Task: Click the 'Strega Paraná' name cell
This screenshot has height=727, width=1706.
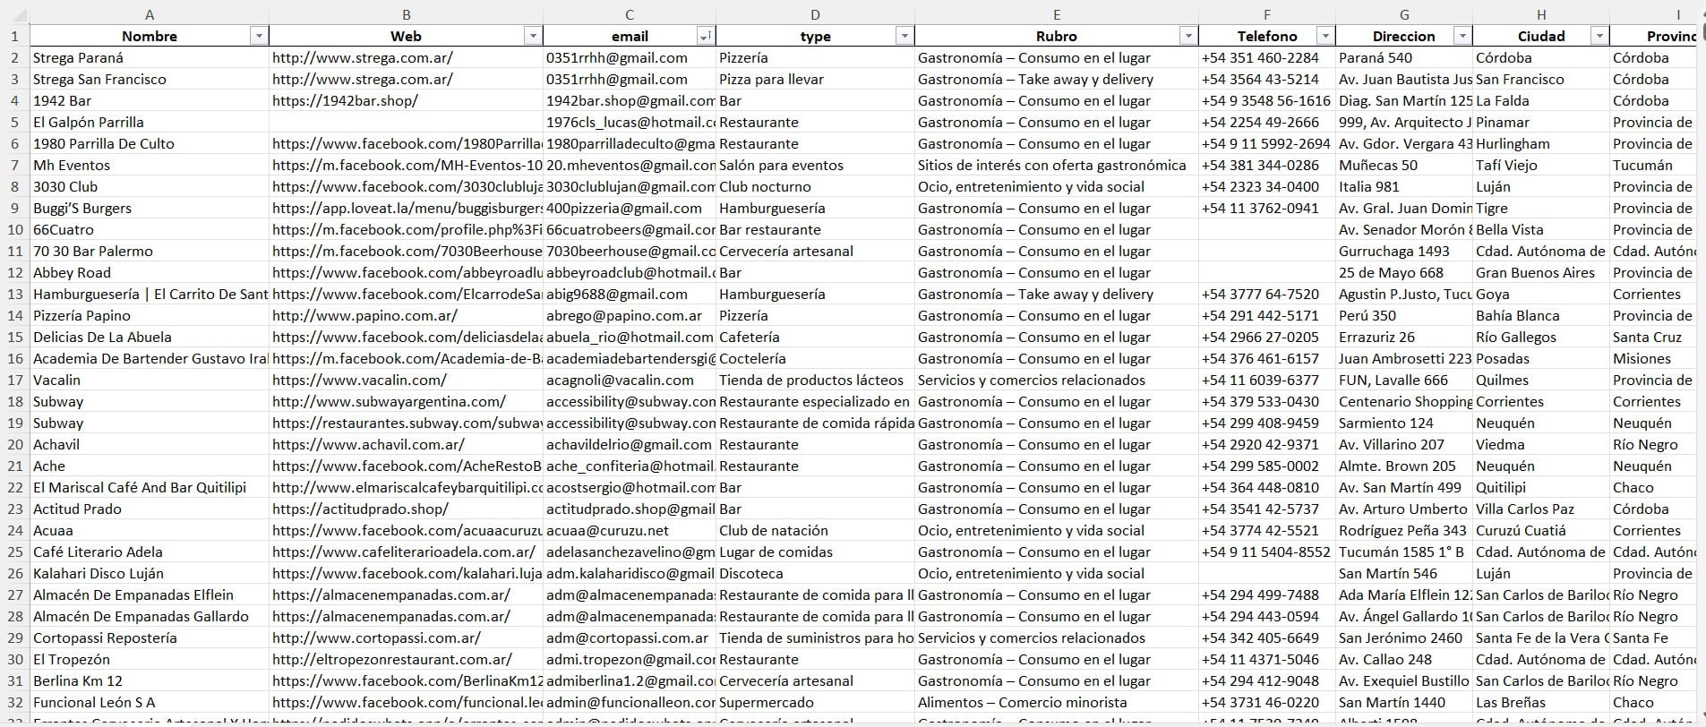Action: coord(150,57)
